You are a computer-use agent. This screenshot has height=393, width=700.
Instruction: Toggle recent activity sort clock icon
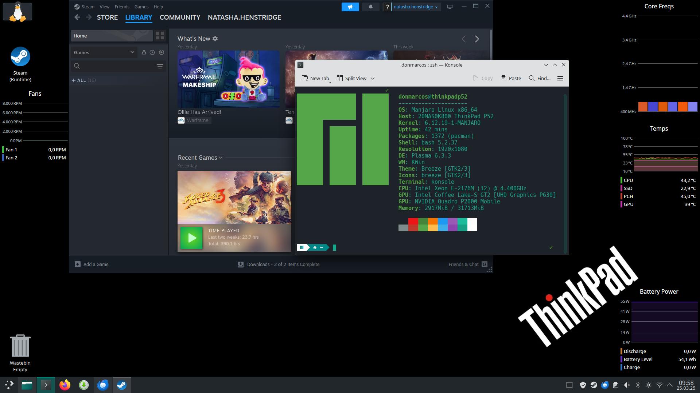(152, 52)
